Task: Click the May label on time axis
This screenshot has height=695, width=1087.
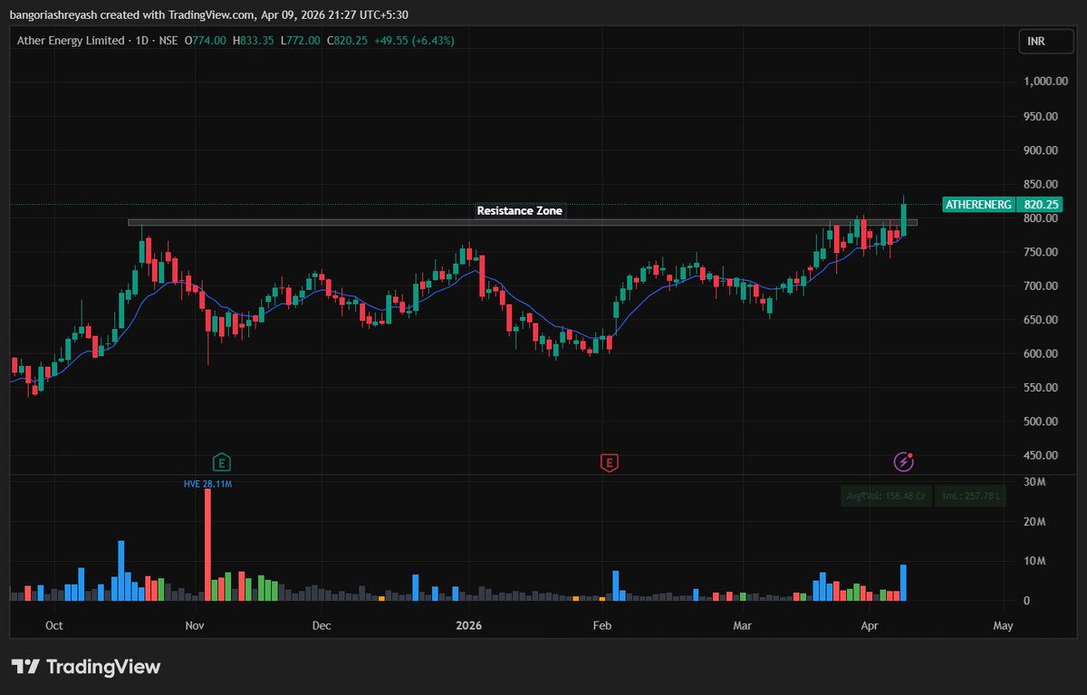Action: click(1003, 626)
